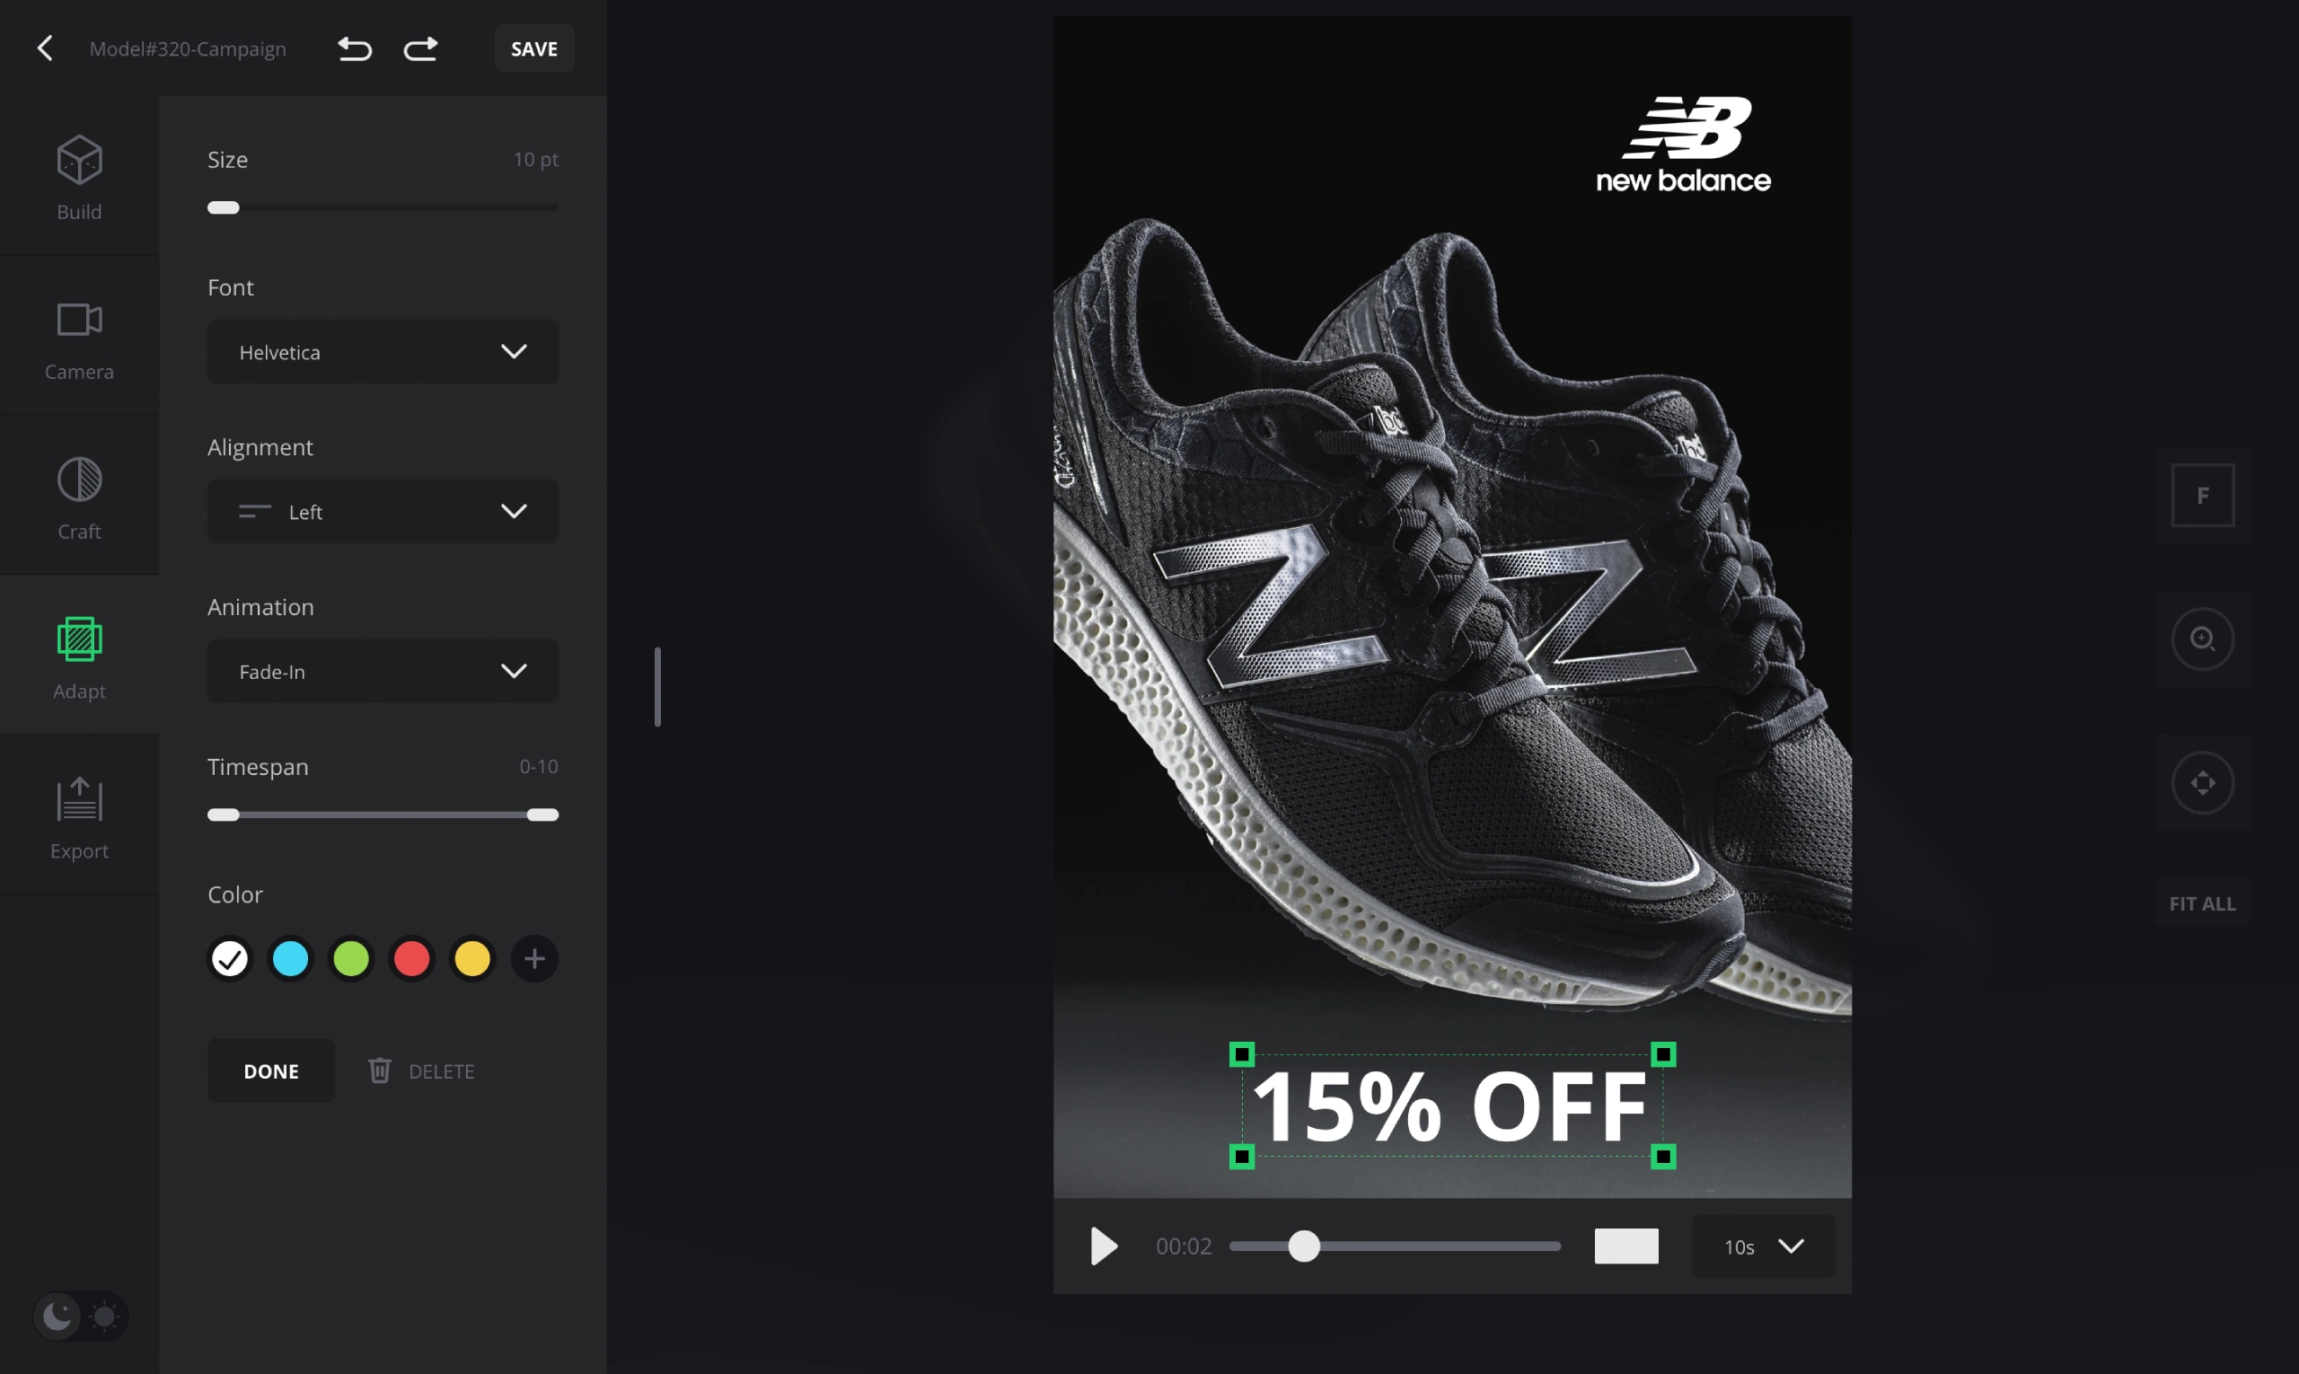Select the white color swatch
The image size is (2299, 1374).
click(230, 958)
